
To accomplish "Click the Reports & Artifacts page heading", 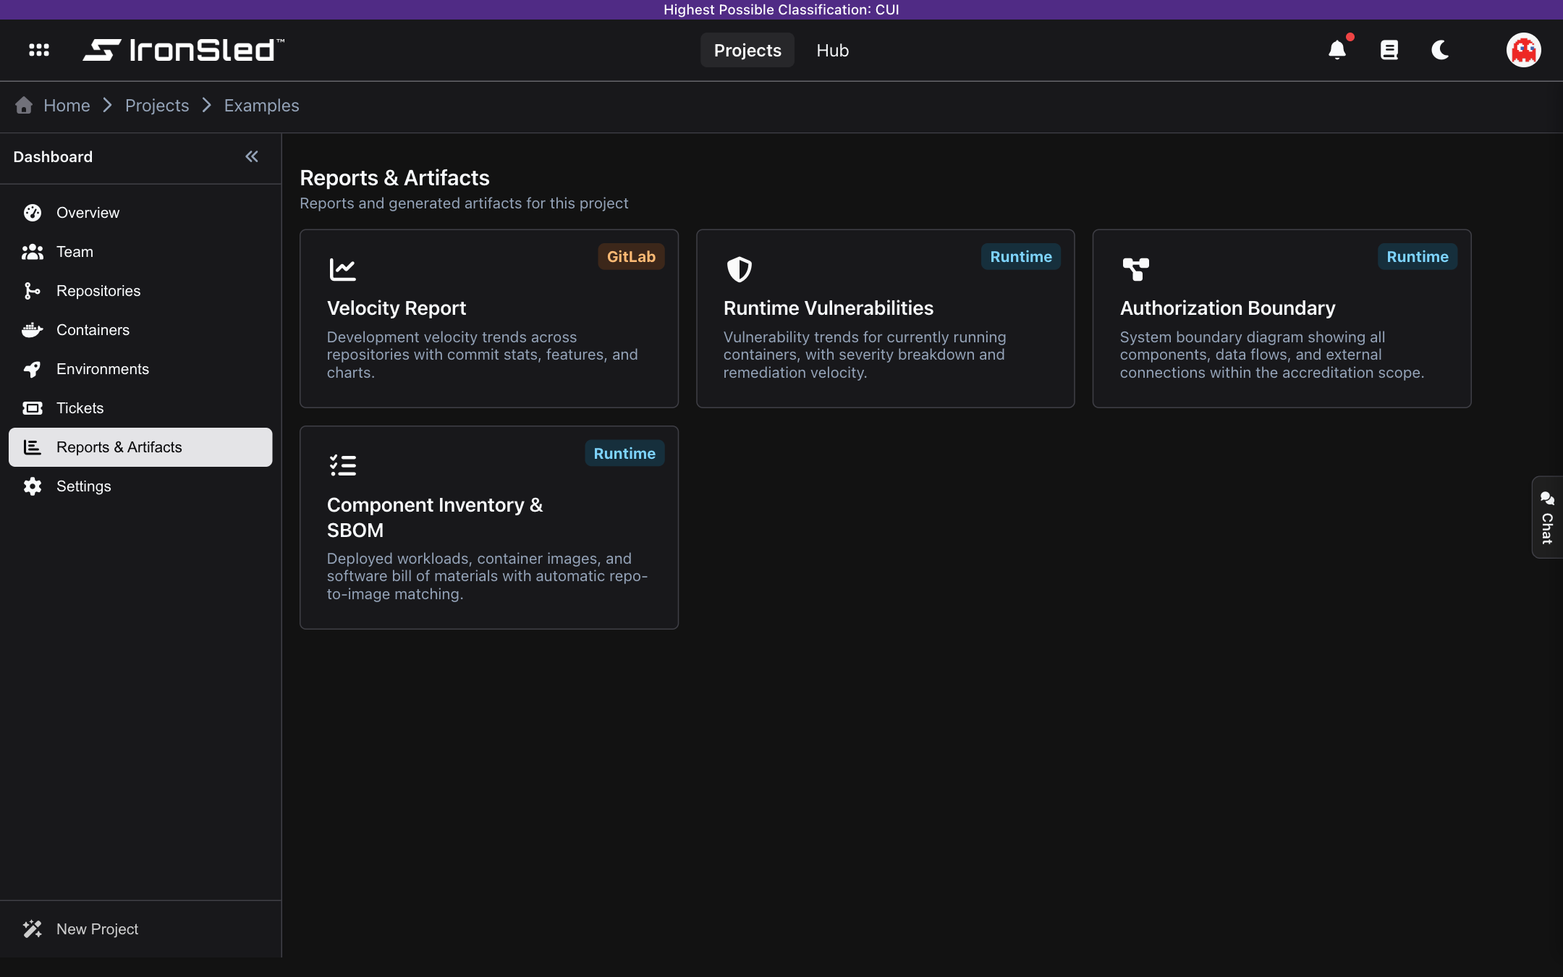I will (394, 178).
